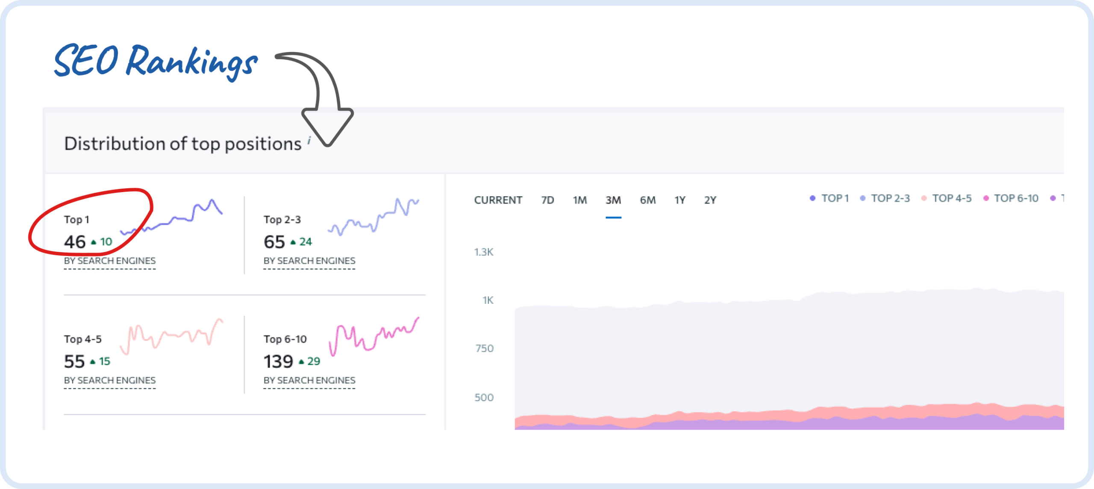Select the 7D time range tab

point(547,200)
